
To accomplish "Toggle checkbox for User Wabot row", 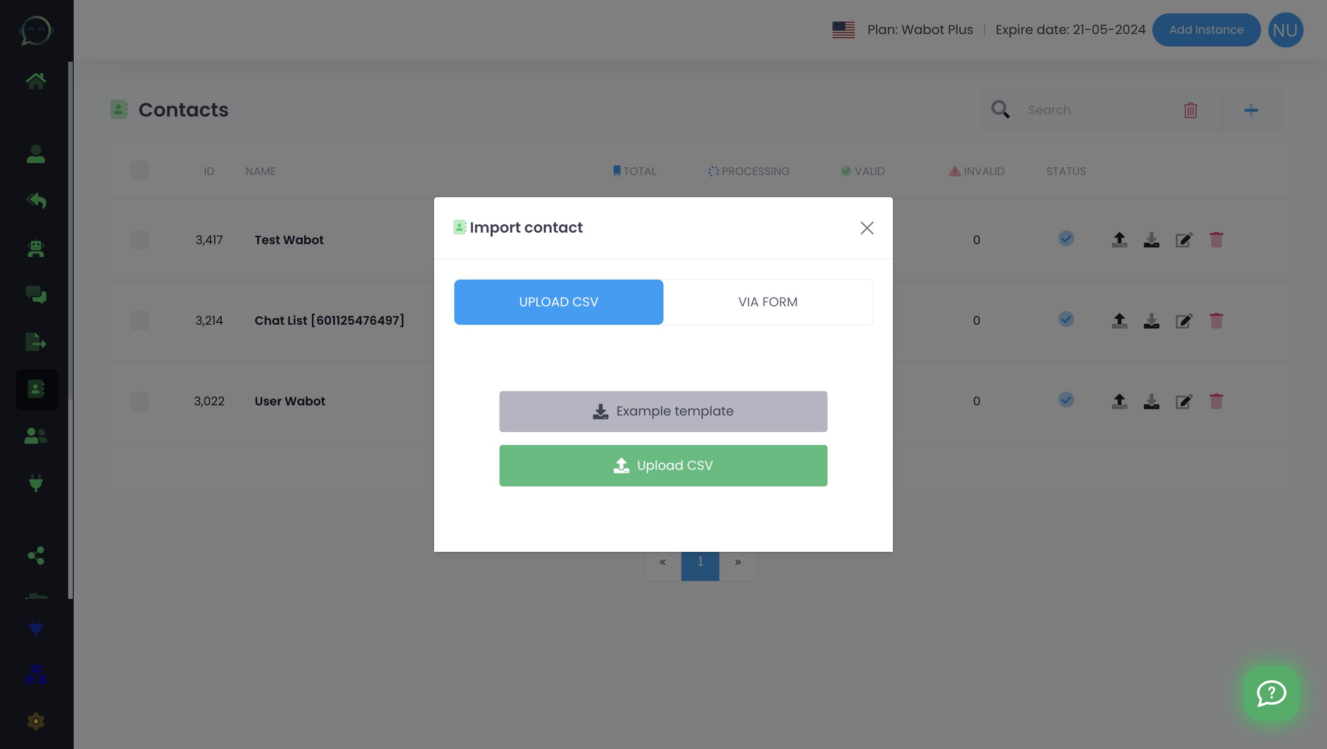I will [x=139, y=401].
